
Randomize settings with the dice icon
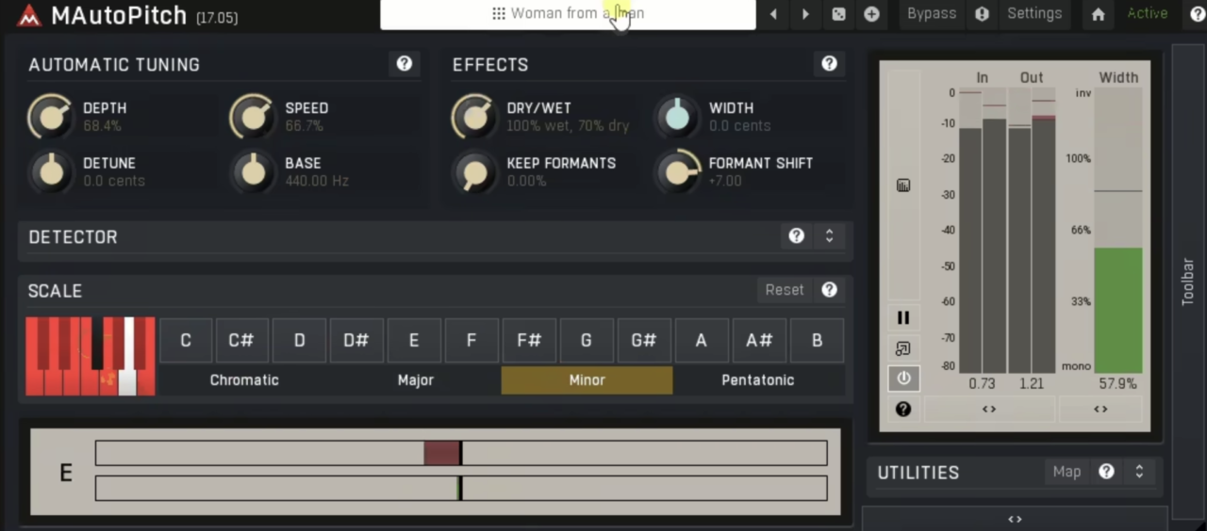[x=838, y=14]
